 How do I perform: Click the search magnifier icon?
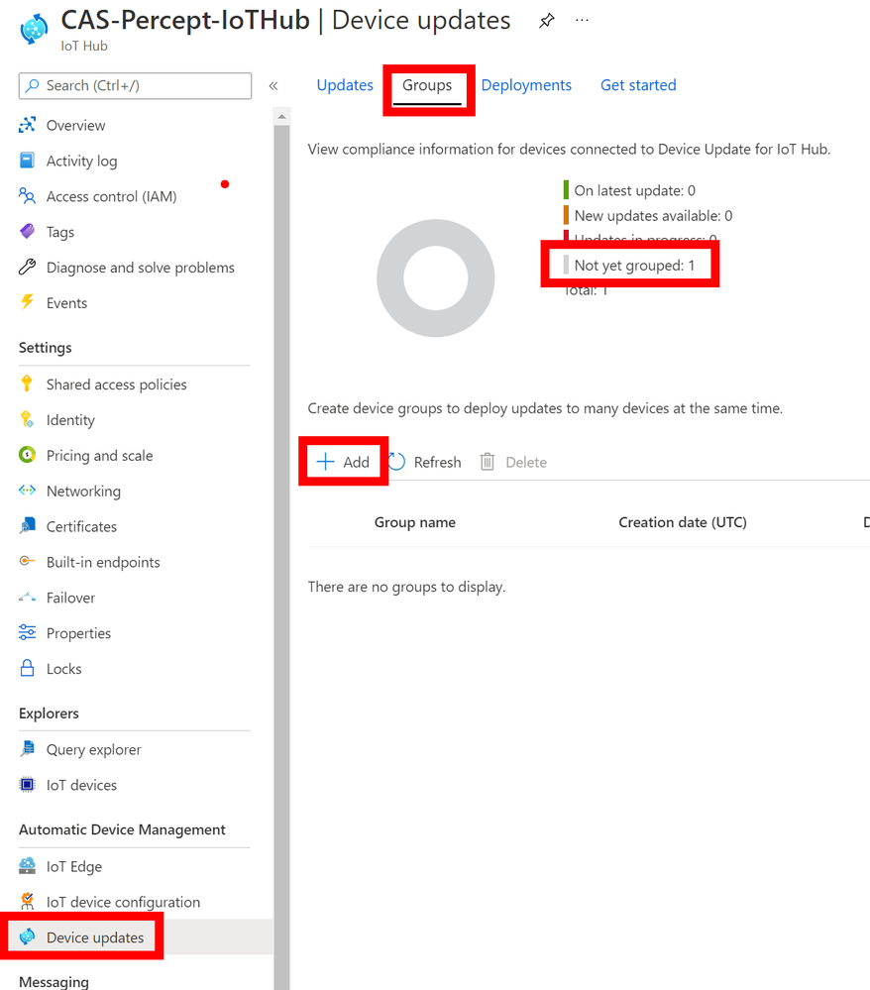coord(32,85)
